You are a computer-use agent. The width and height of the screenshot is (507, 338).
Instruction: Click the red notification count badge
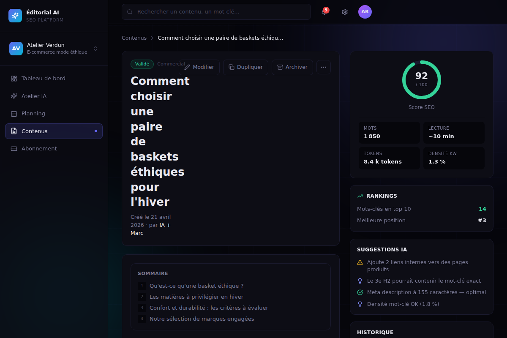click(x=326, y=10)
